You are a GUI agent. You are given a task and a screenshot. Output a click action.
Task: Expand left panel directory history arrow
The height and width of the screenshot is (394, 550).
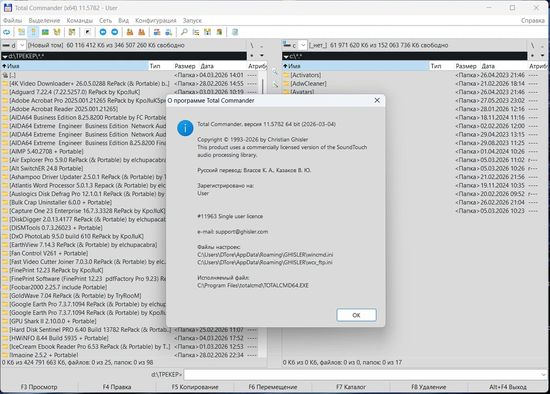pos(262,56)
